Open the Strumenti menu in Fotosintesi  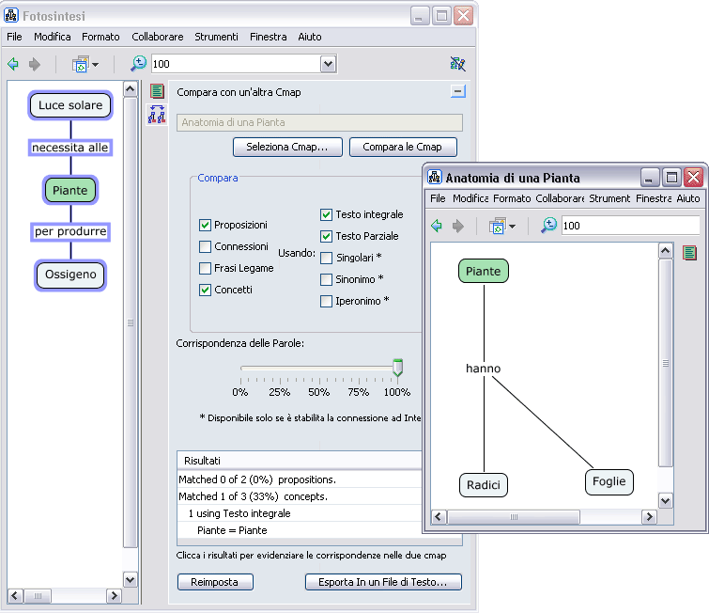click(216, 37)
